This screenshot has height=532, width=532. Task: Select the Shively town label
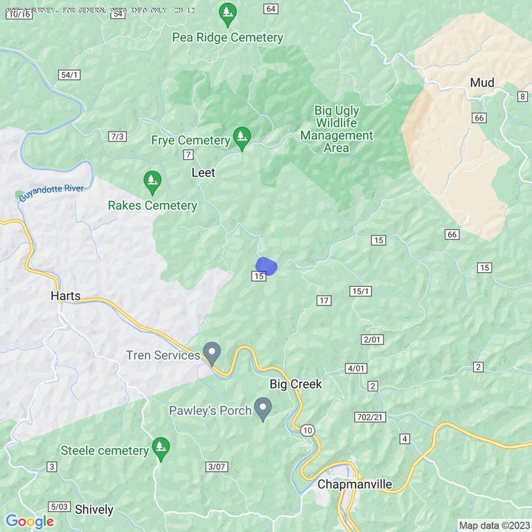coord(94,510)
